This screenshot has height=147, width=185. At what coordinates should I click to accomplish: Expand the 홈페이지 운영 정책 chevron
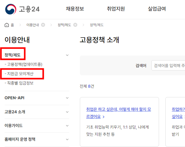(67, 140)
